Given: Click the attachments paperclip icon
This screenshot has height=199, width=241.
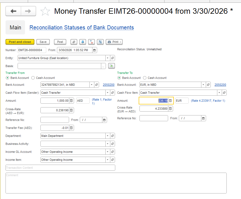Looking at the screenshot, I should pyautogui.click(x=73, y=42).
